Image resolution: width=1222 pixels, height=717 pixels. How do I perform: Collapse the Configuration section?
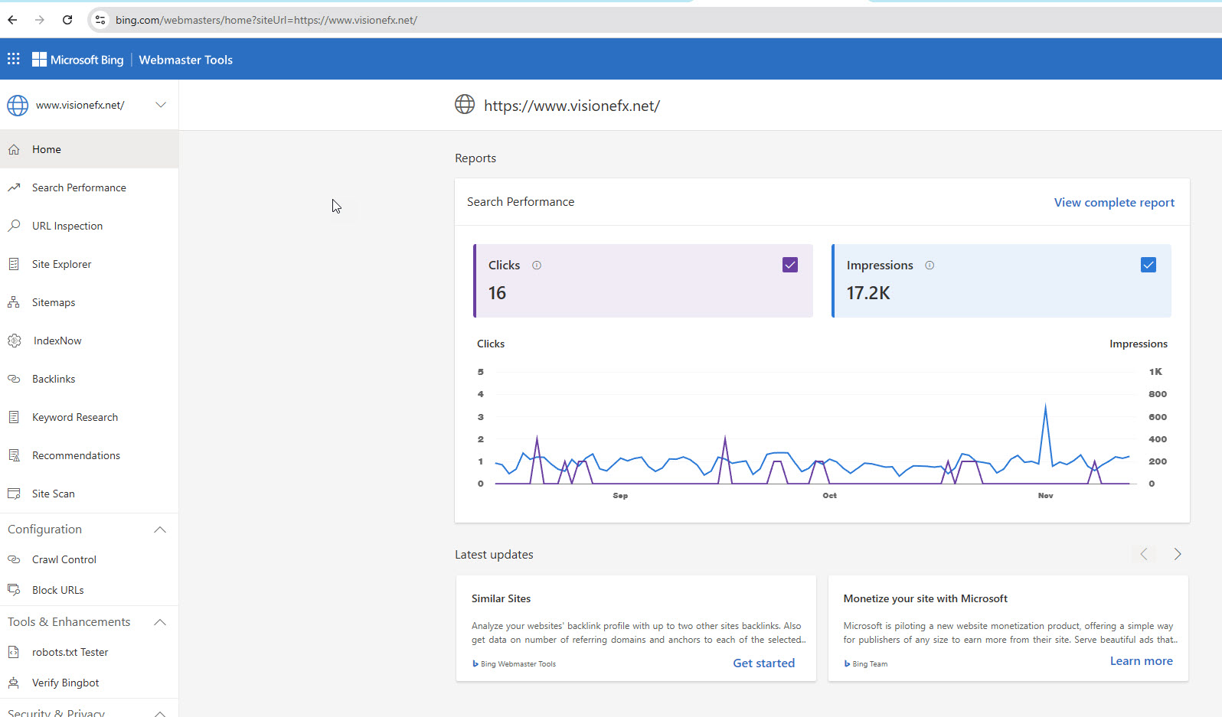tap(160, 530)
